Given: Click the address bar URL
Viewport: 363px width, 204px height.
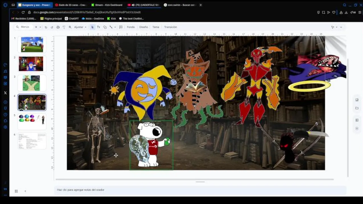Looking at the screenshot, I should pyautogui.click(x=87, y=12).
